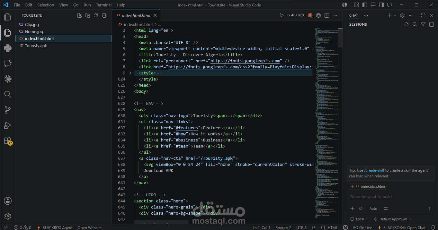The height and width of the screenshot is (230, 438).
Task: Click Ln 1, Col 1 in status bar
Action: point(262,227)
